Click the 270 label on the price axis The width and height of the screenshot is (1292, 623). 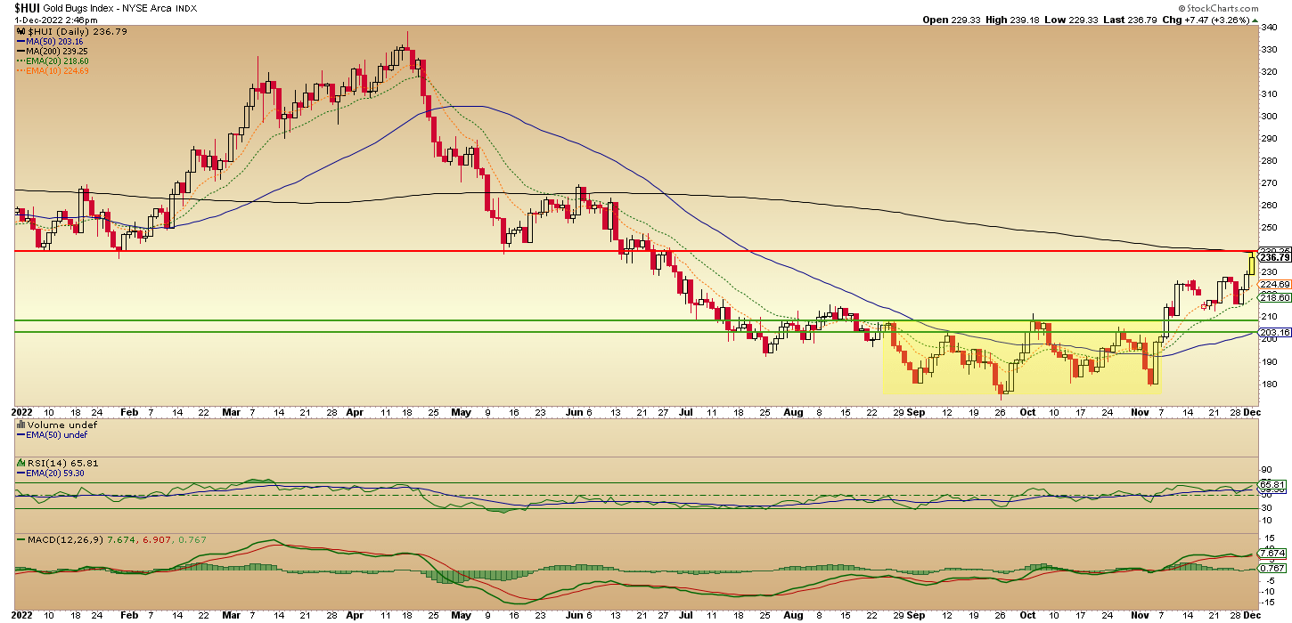pos(1269,183)
